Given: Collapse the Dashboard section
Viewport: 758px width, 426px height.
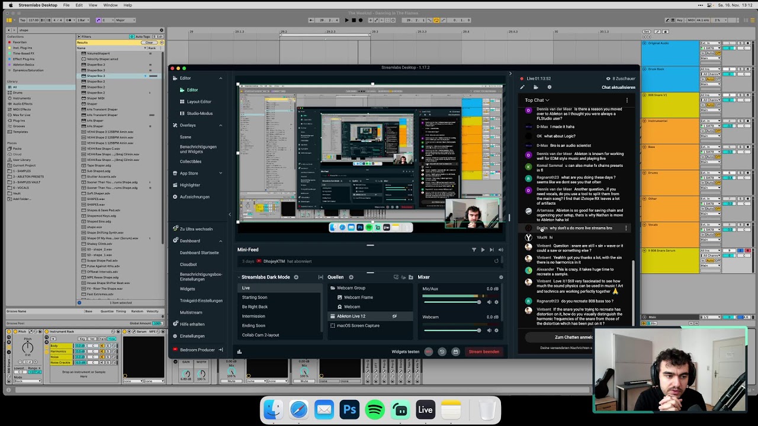Looking at the screenshot, I should pos(220,241).
